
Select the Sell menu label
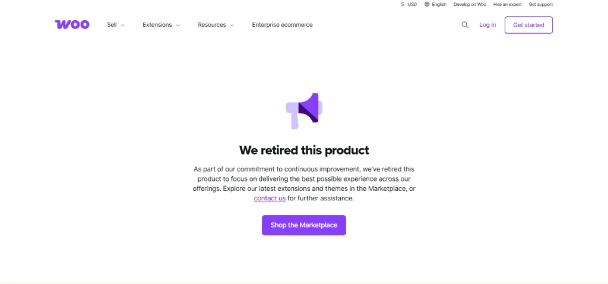112,25
